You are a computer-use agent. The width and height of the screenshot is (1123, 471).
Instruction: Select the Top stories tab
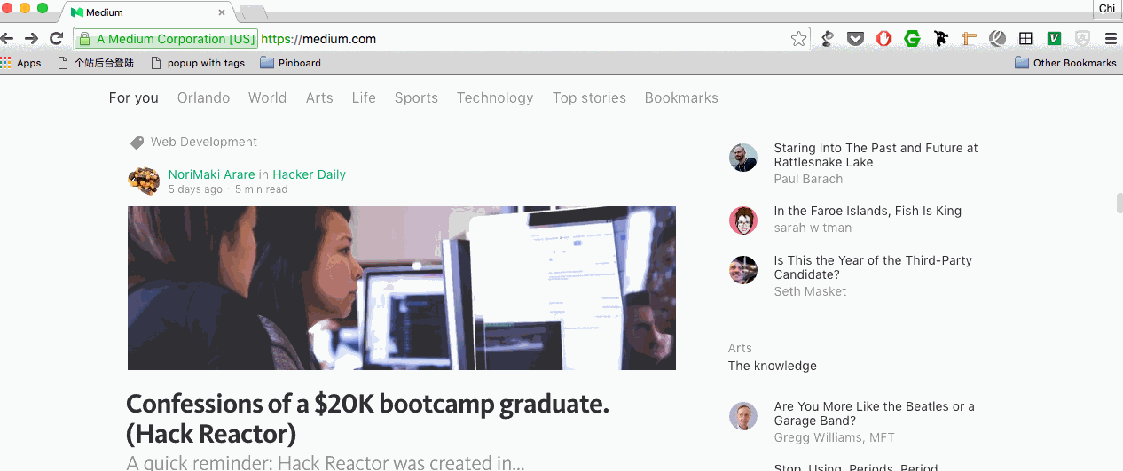point(589,98)
